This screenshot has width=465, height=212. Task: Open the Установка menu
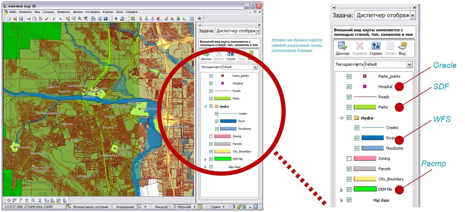point(93,12)
